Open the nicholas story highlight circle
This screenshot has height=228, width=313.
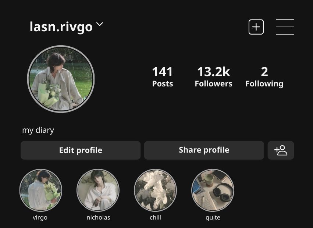(x=98, y=190)
